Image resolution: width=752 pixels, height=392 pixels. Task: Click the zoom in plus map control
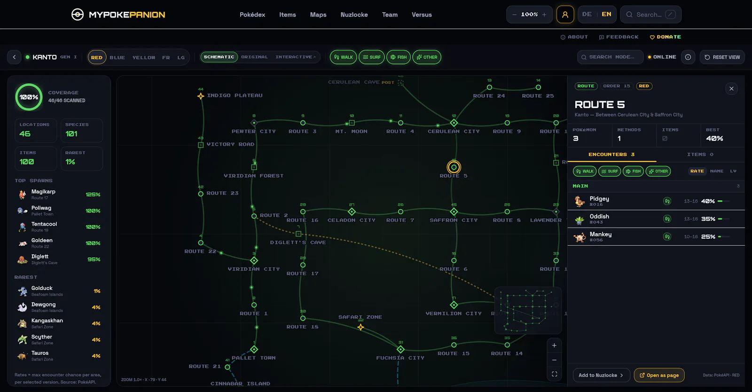pyautogui.click(x=554, y=345)
